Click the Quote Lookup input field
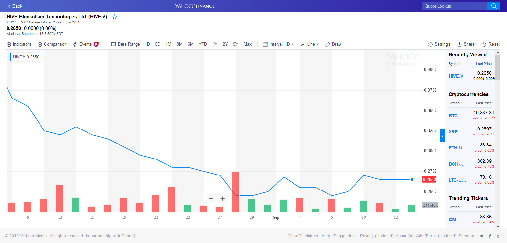 [454, 6]
